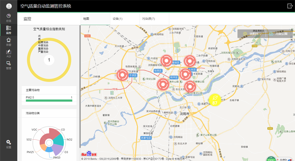Click the 和平区 district label
The width and height of the screenshot is (295, 161).
pos(174,77)
